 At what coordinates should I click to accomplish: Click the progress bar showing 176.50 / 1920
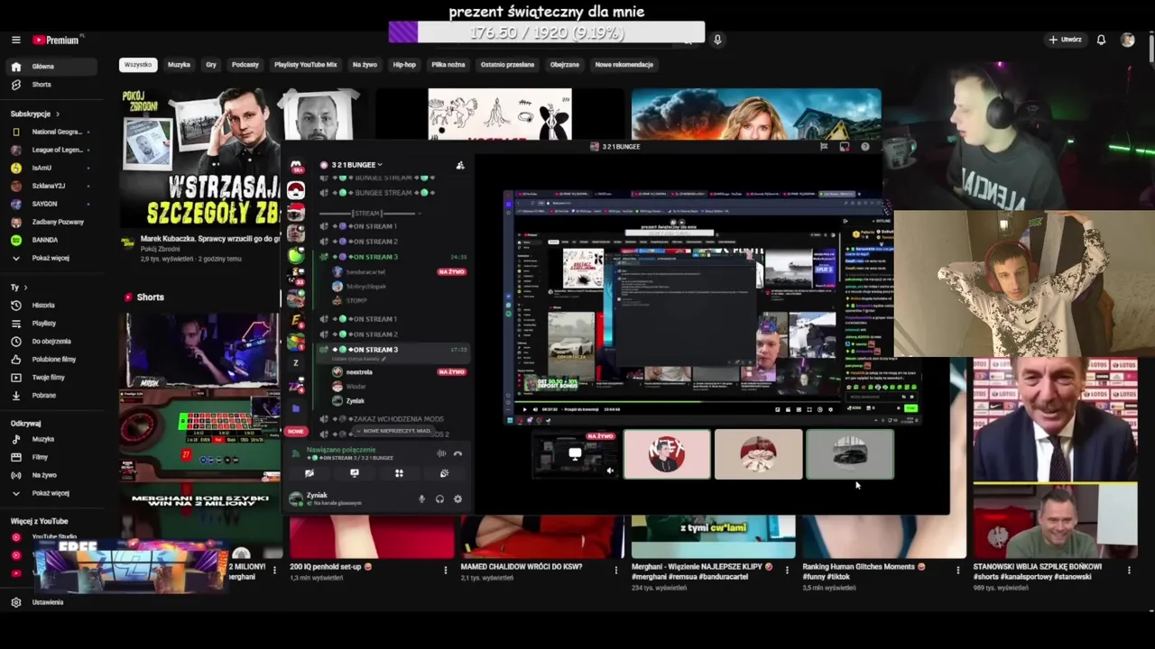tap(547, 32)
